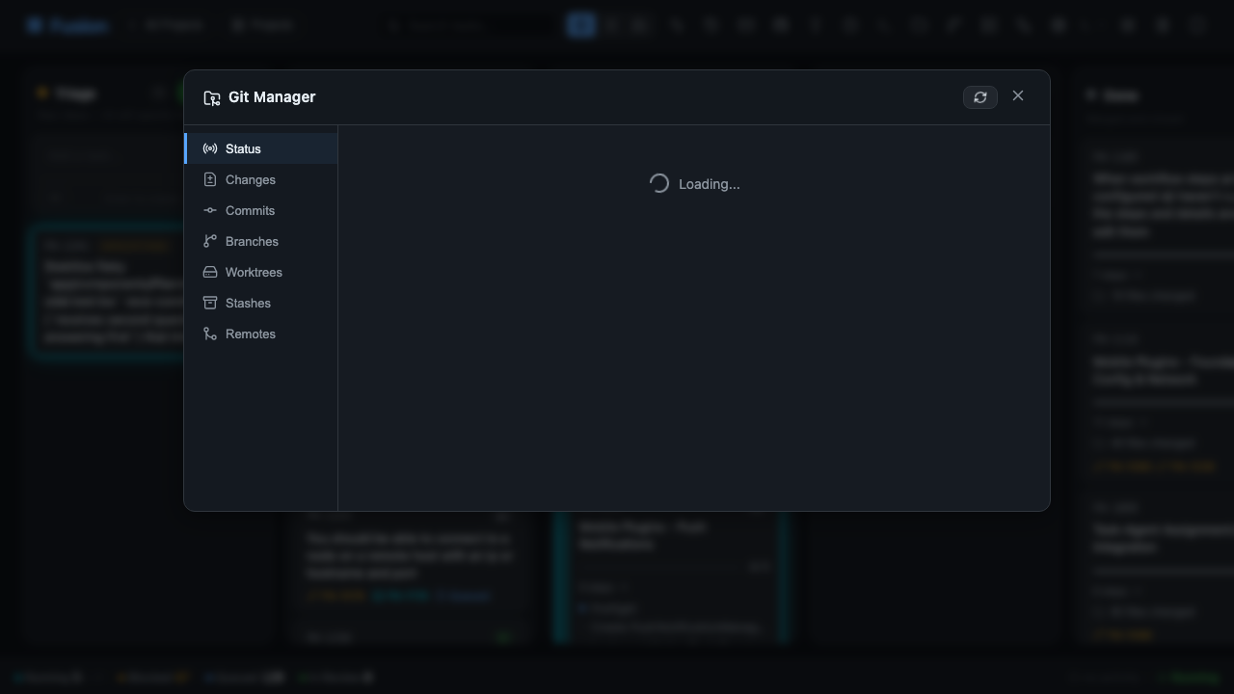Select the Branches tab label
Viewport: 1234px width, 694px height.
252,241
